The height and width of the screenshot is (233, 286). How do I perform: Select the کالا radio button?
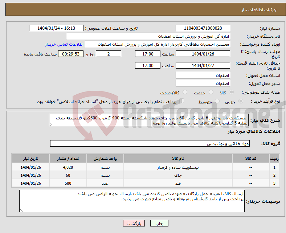tap(231, 92)
